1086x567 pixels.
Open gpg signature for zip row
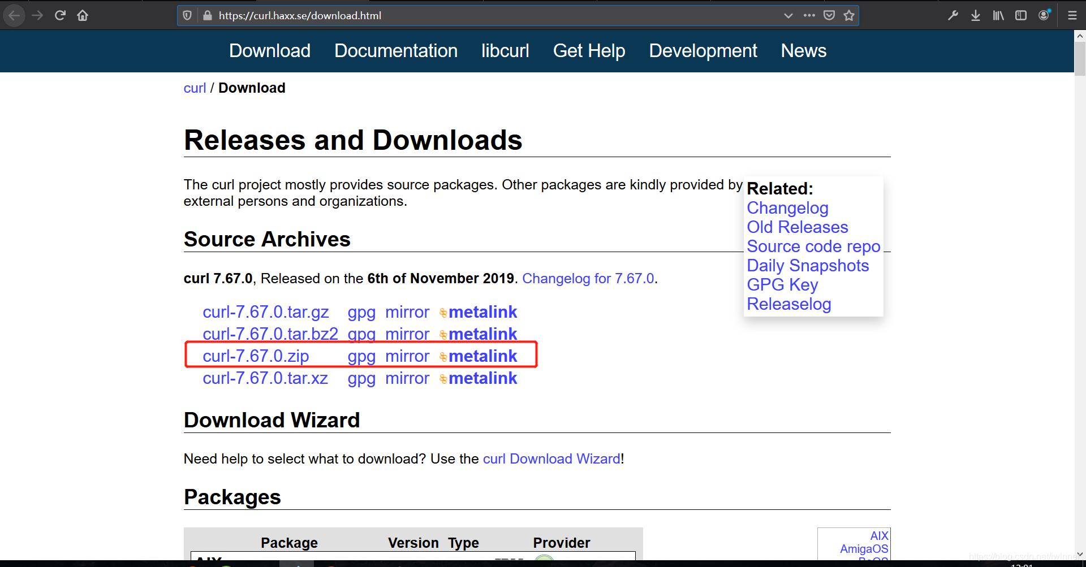tap(361, 357)
